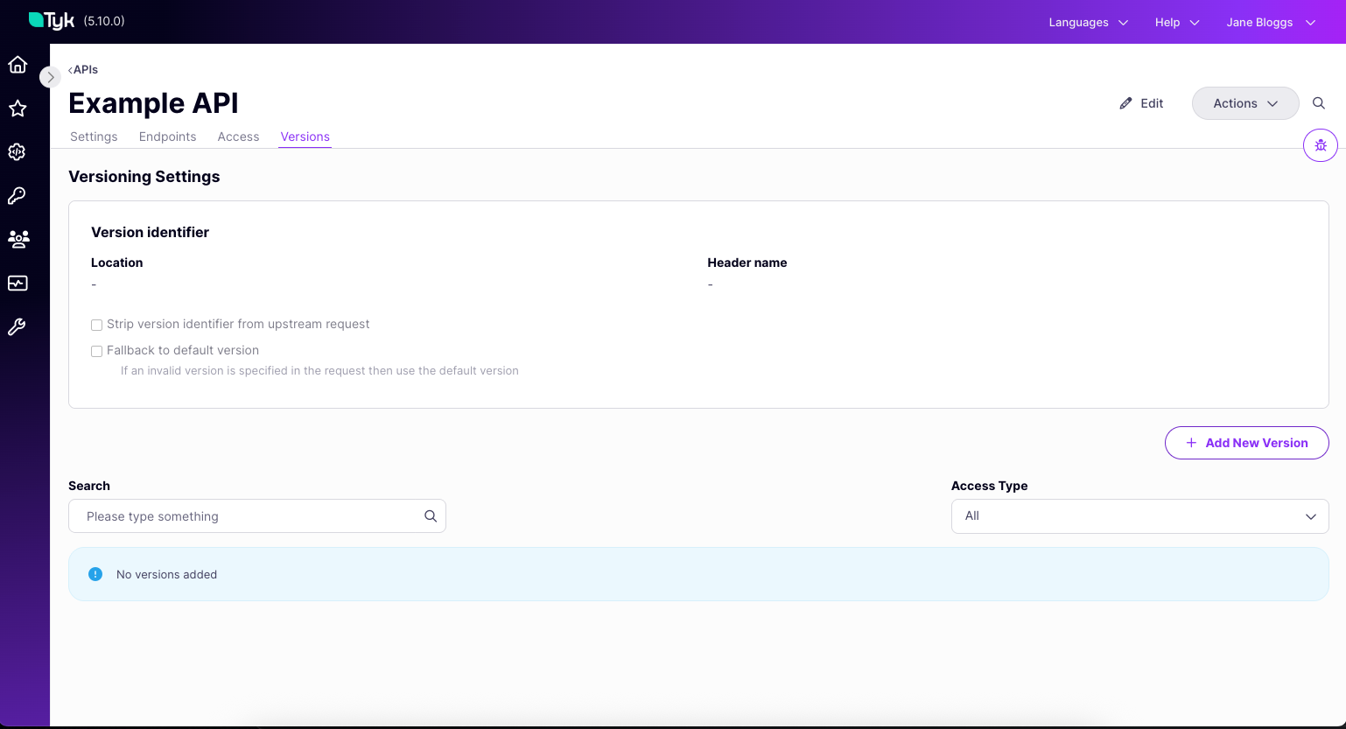1346x729 pixels.
Task: Check Fallback to default version
Action: (96, 351)
